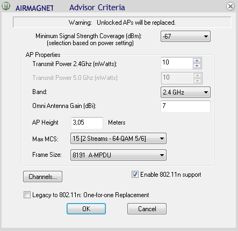Enable Legacy to 802.11n One-for-one Replacement
Viewport: 238px width, 231px height.
pyautogui.click(x=27, y=194)
